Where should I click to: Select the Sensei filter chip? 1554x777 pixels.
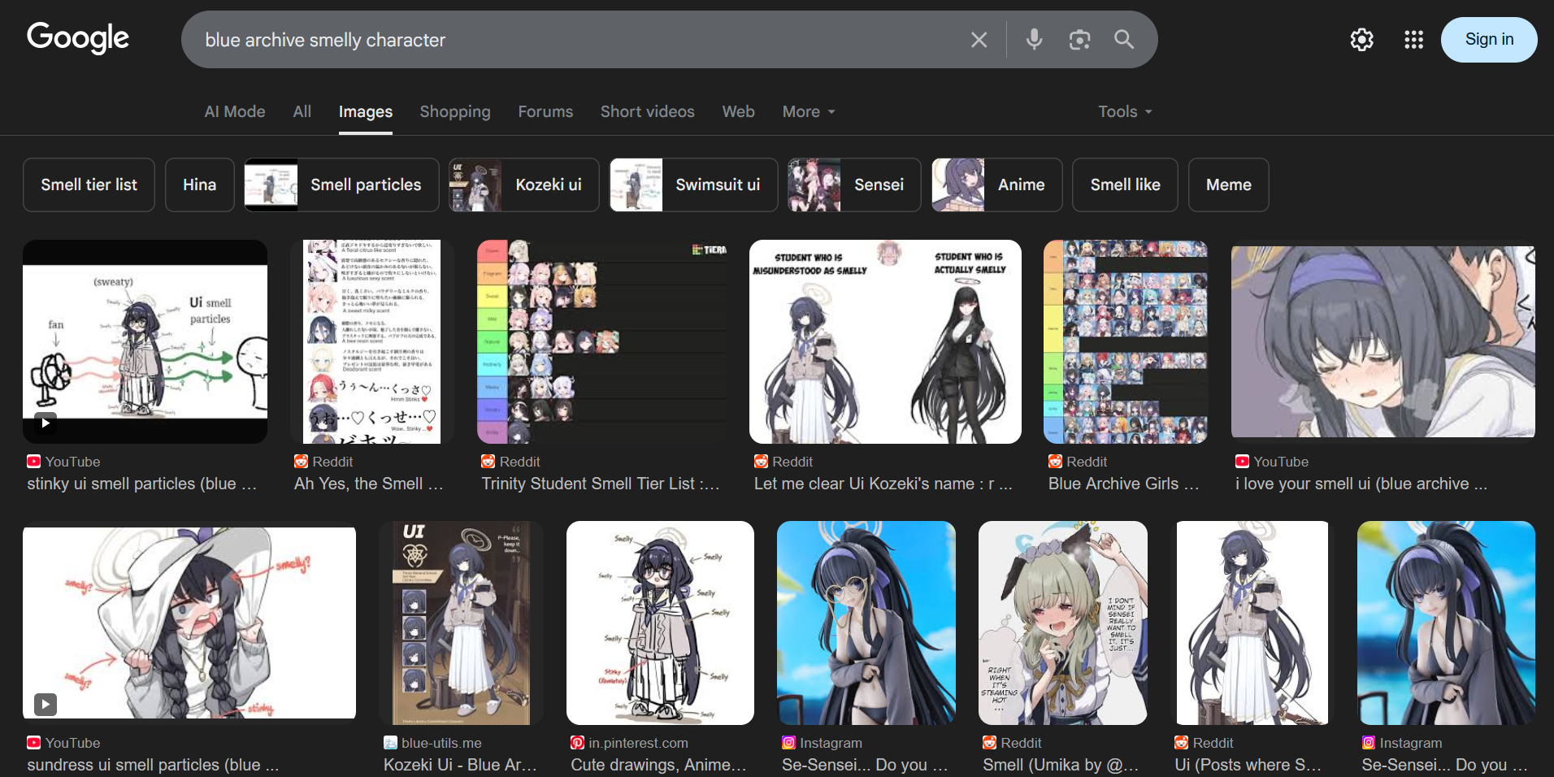854,184
